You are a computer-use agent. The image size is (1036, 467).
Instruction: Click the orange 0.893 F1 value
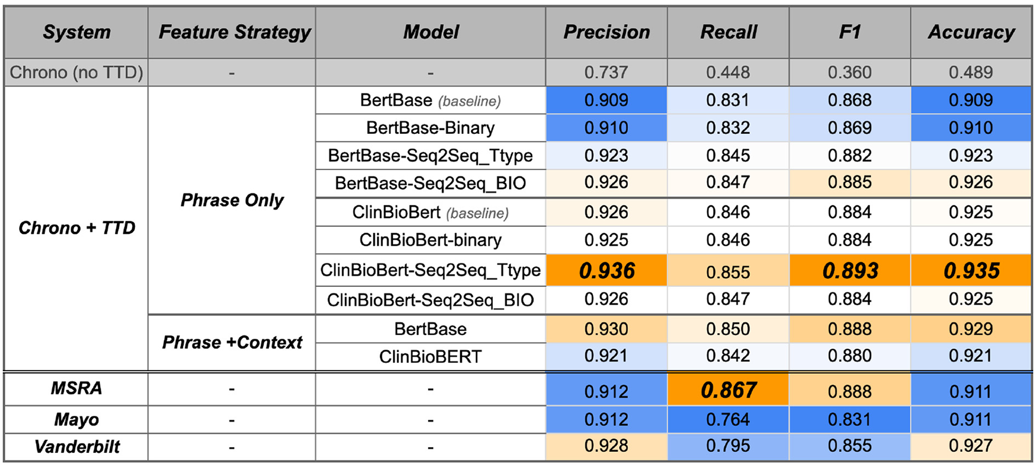point(850,271)
